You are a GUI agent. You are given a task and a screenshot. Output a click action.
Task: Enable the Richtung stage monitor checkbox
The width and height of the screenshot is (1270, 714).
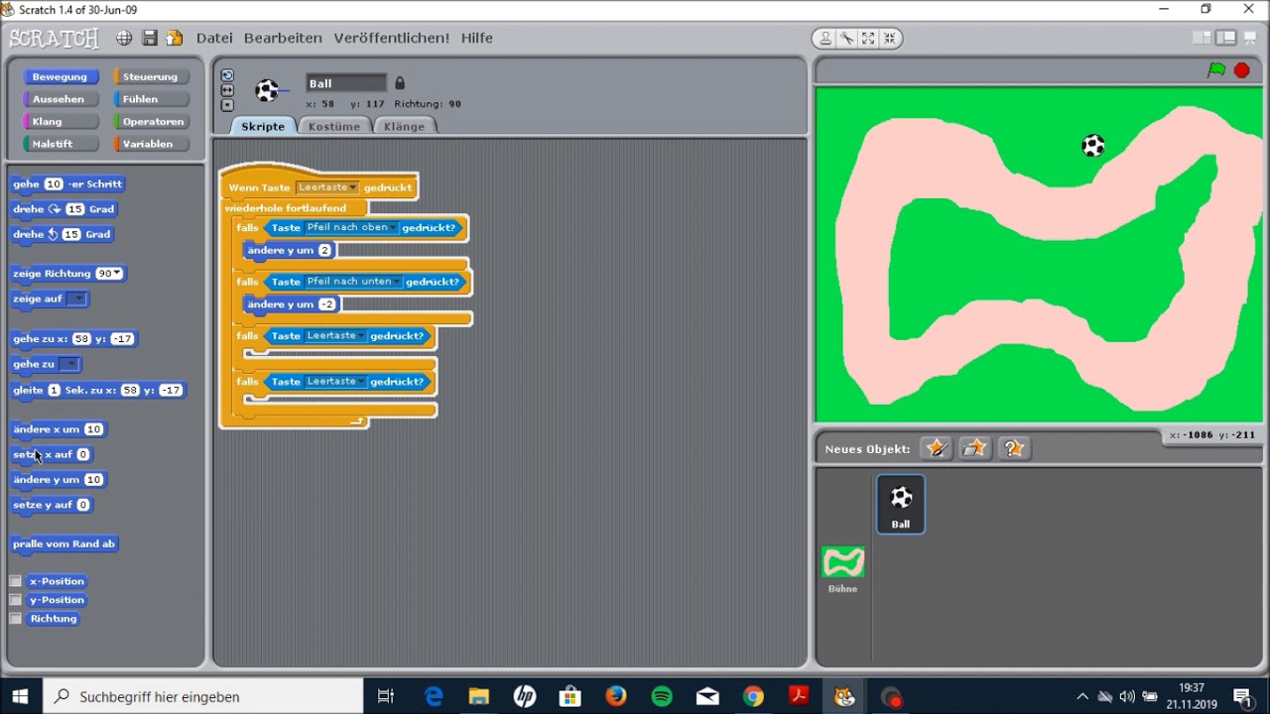(x=16, y=619)
